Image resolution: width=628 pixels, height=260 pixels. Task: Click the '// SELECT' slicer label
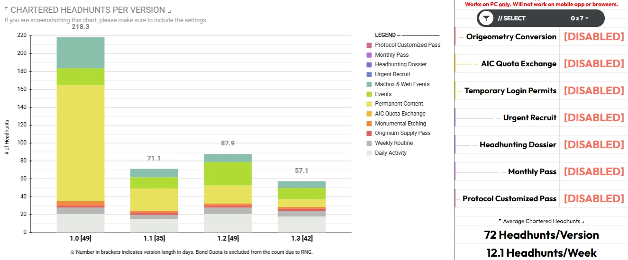point(511,18)
